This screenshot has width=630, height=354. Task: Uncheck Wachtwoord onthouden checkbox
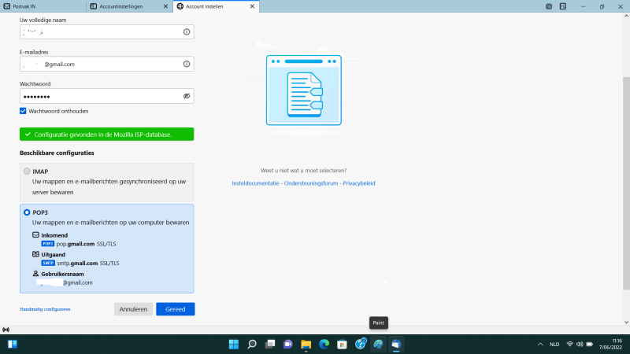pyautogui.click(x=23, y=111)
